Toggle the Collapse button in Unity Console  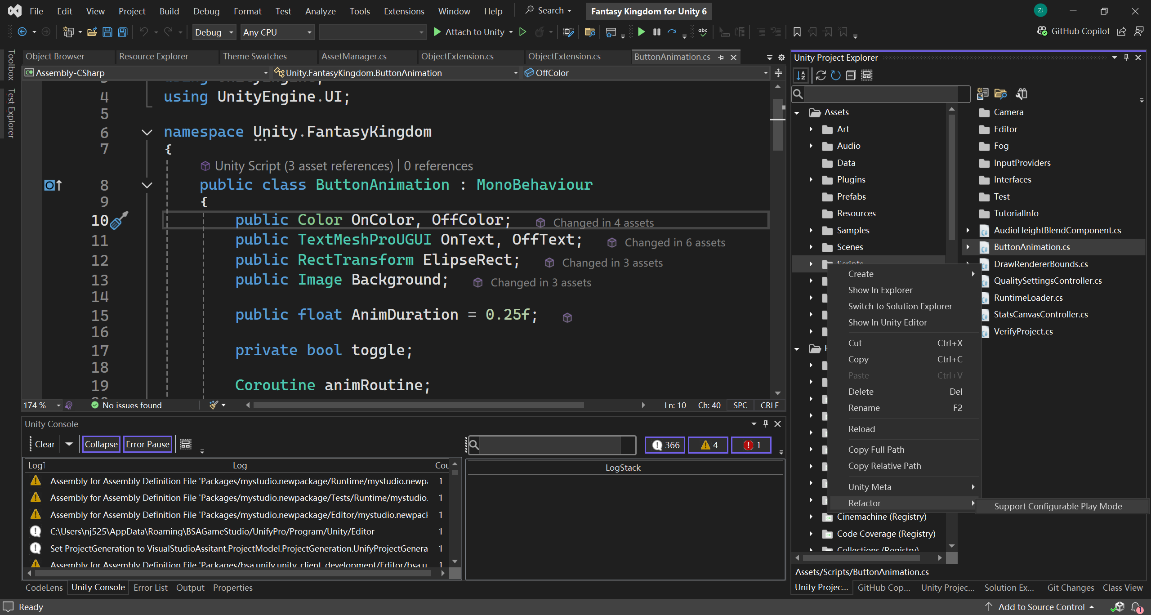101,444
